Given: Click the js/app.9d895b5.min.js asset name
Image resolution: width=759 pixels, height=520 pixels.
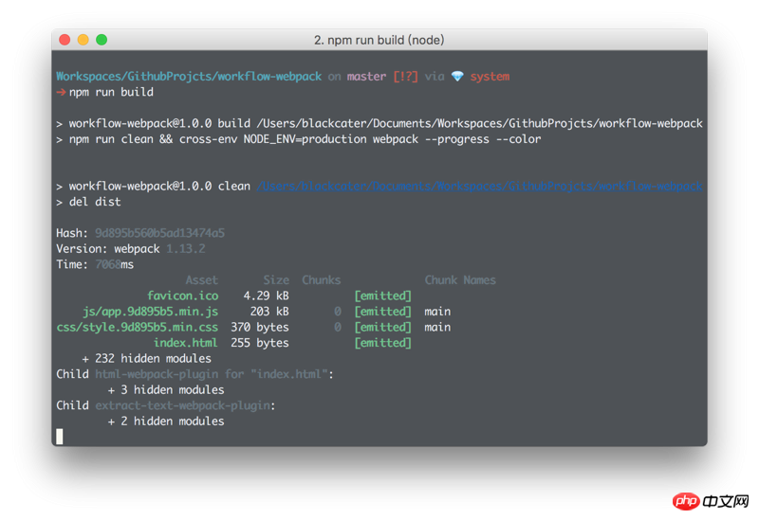Looking at the screenshot, I should point(150,312).
